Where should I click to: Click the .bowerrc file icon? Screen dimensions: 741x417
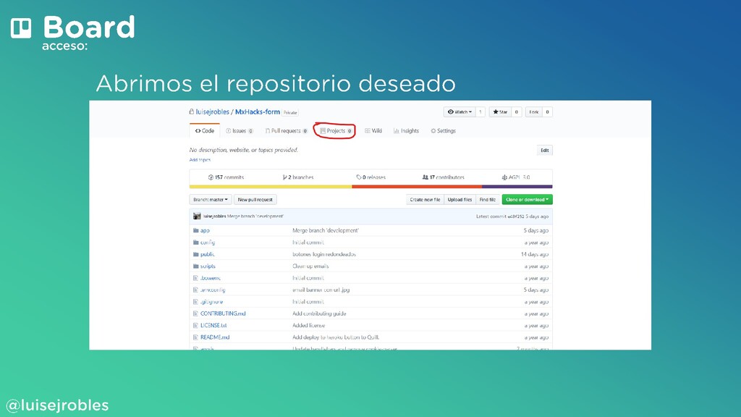[x=195, y=278]
